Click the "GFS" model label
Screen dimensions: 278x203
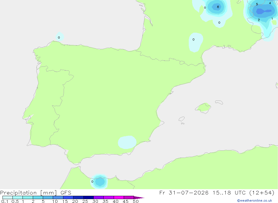coord(66,193)
